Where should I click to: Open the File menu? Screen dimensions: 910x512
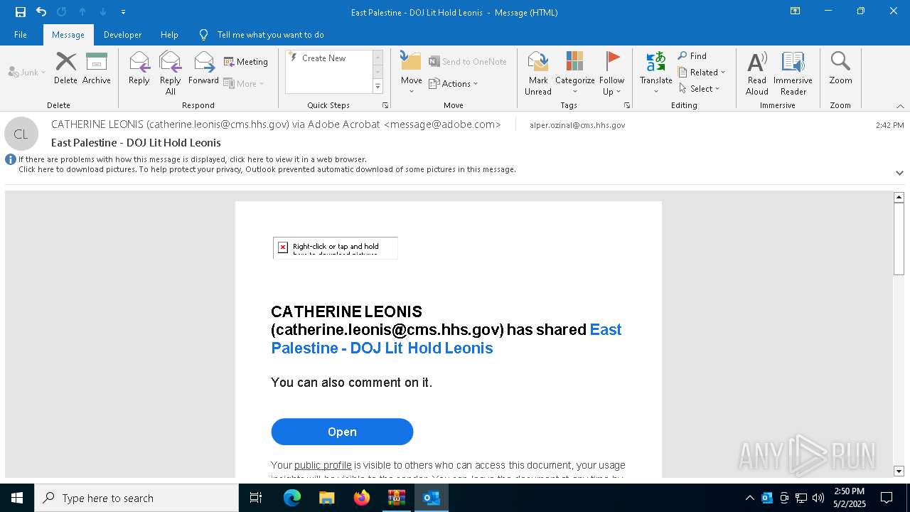point(21,35)
